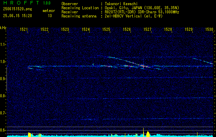Image resolution: width=216 pixels, height=137 pixels.
Task: Click the 2el-HB9CV Vertical antenna text
Action: pyautogui.click(x=134, y=16)
